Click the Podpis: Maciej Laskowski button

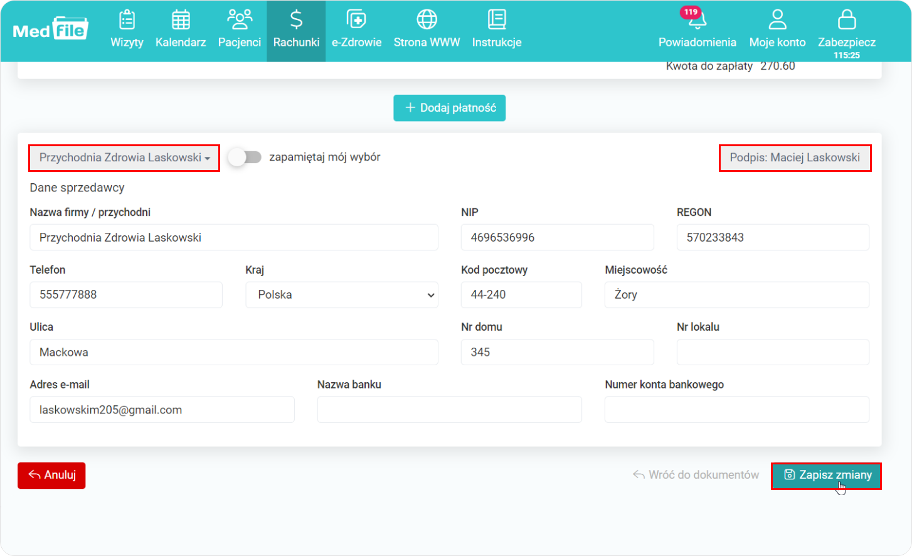[x=795, y=158]
